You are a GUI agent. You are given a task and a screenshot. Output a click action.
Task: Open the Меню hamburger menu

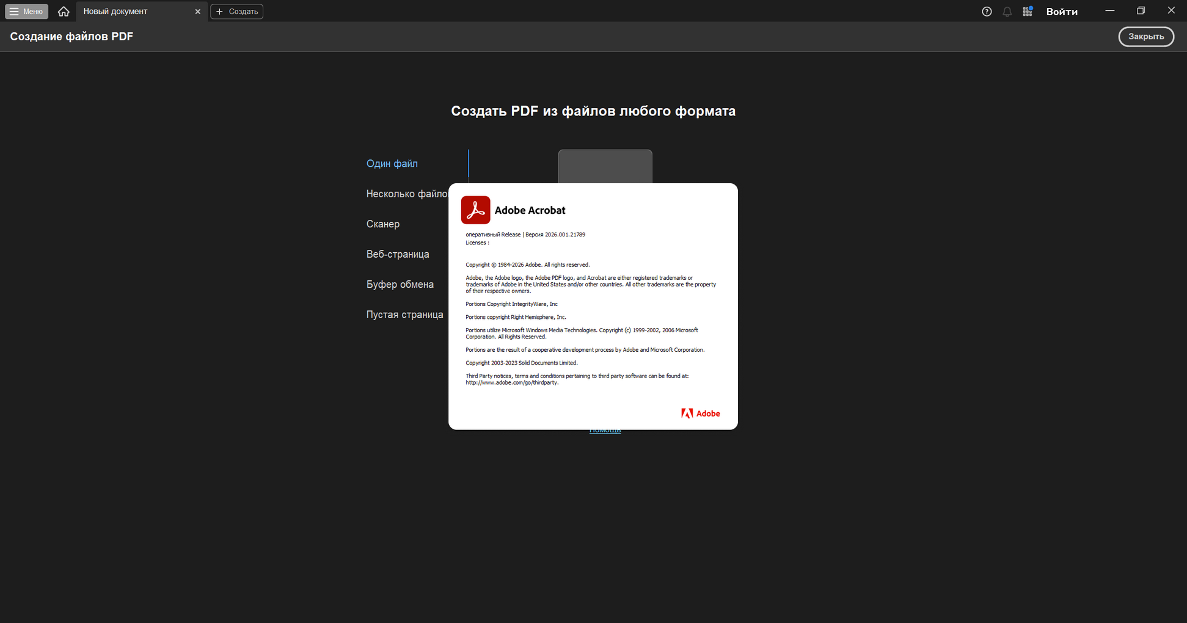pyautogui.click(x=27, y=12)
